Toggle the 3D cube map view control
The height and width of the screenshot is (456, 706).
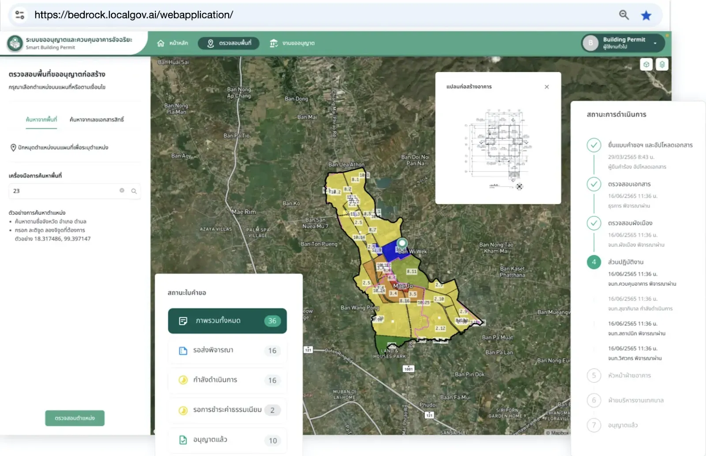(646, 64)
